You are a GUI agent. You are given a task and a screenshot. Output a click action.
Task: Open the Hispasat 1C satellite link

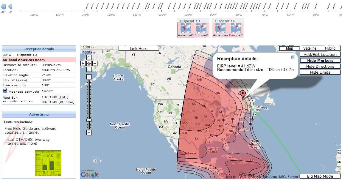point(225,21)
